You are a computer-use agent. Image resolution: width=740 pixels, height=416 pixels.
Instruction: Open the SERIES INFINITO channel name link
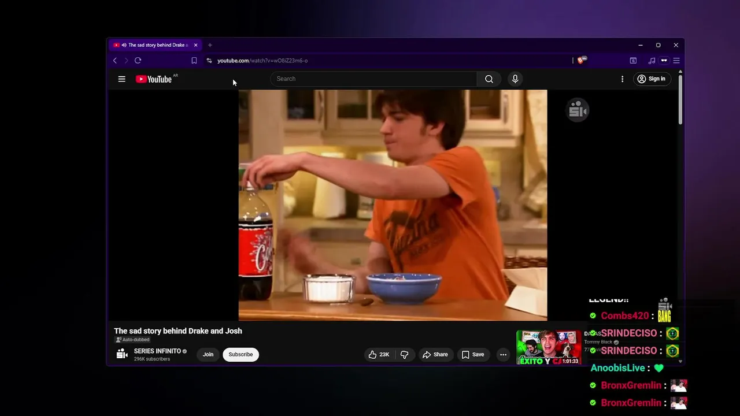pos(157,351)
